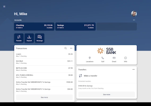Screen dimensions: 151x106
Task: Open the Accounts more options menu
Action: click(x=134, y=20)
